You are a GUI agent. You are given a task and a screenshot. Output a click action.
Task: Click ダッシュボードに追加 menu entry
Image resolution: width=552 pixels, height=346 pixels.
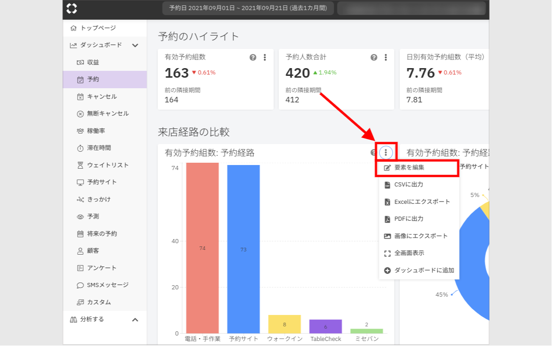click(x=424, y=271)
